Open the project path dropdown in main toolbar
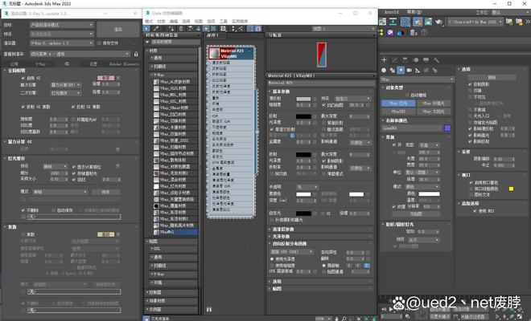Screen dimensions: 531x321 (475, 22)
